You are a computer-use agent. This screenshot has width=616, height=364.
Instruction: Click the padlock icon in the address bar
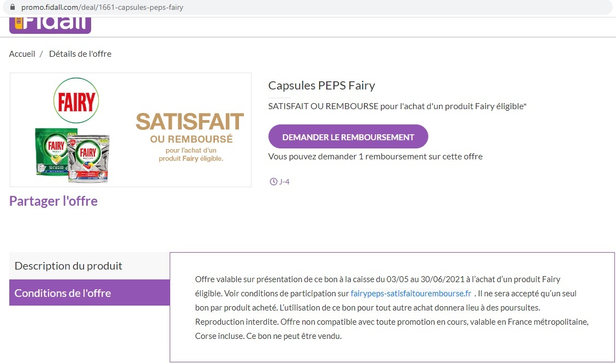pyautogui.click(x=14, y=8)
